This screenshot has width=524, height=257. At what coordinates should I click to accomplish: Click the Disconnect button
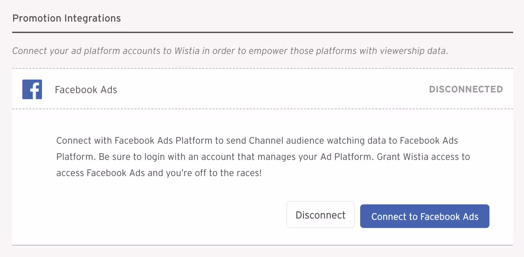click(320, 215)
